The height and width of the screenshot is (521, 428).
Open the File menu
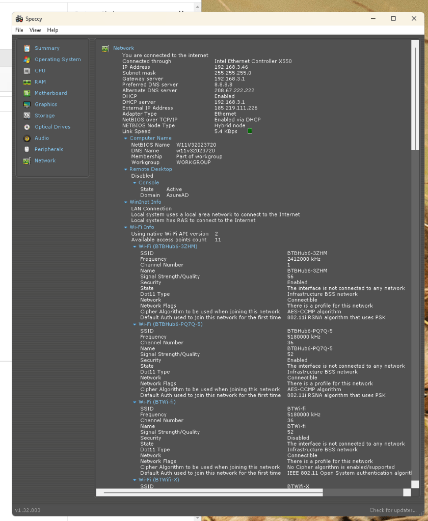pyautogui.click(x=19, y=30)
